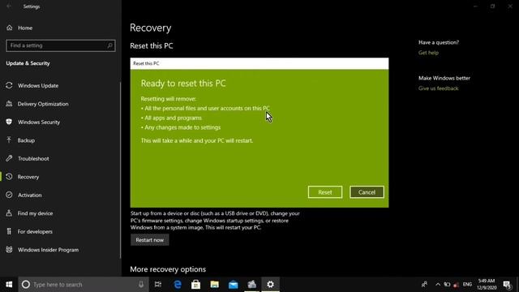Go to Settings Home

click(25, 28)
